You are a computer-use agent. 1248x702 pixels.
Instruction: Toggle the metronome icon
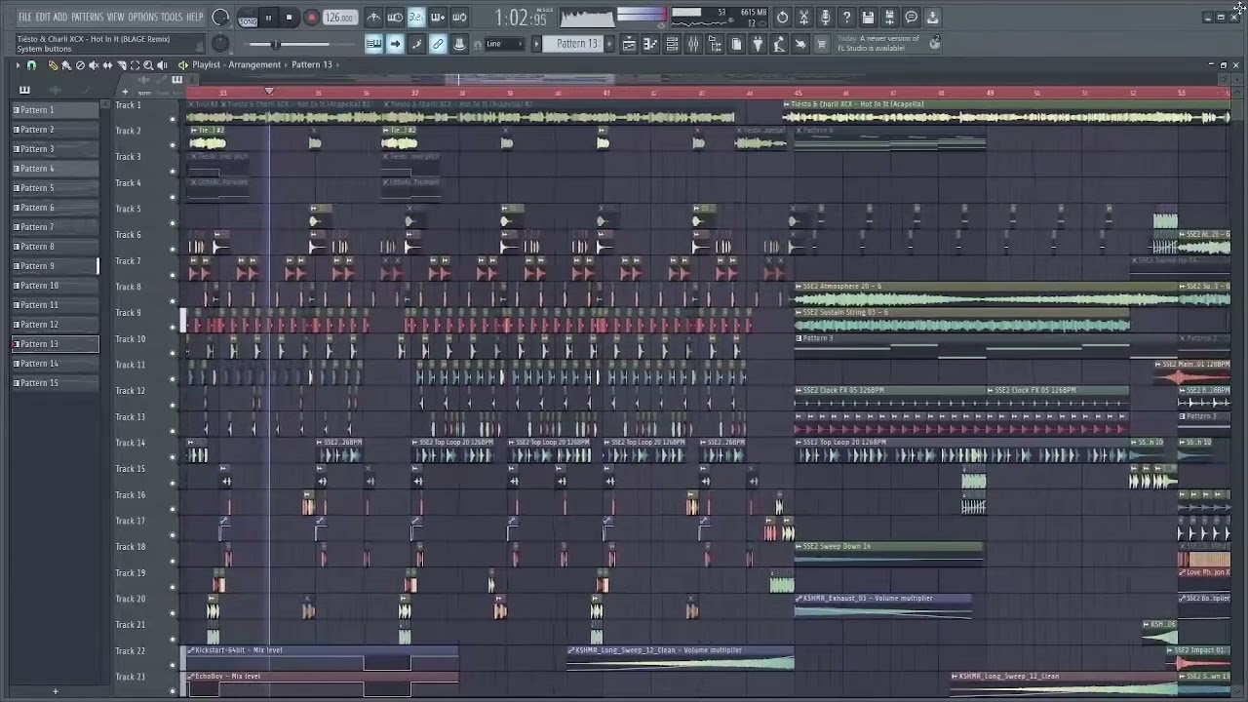point(373,18)
